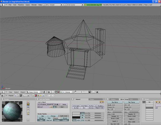The width and height of the screenshot is (161, 125).
Task: Select the translate manipulator triangle icon
Action: click(x=58, y=92)
